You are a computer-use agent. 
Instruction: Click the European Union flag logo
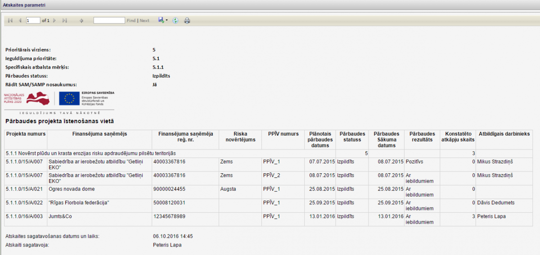pos(69,98)
